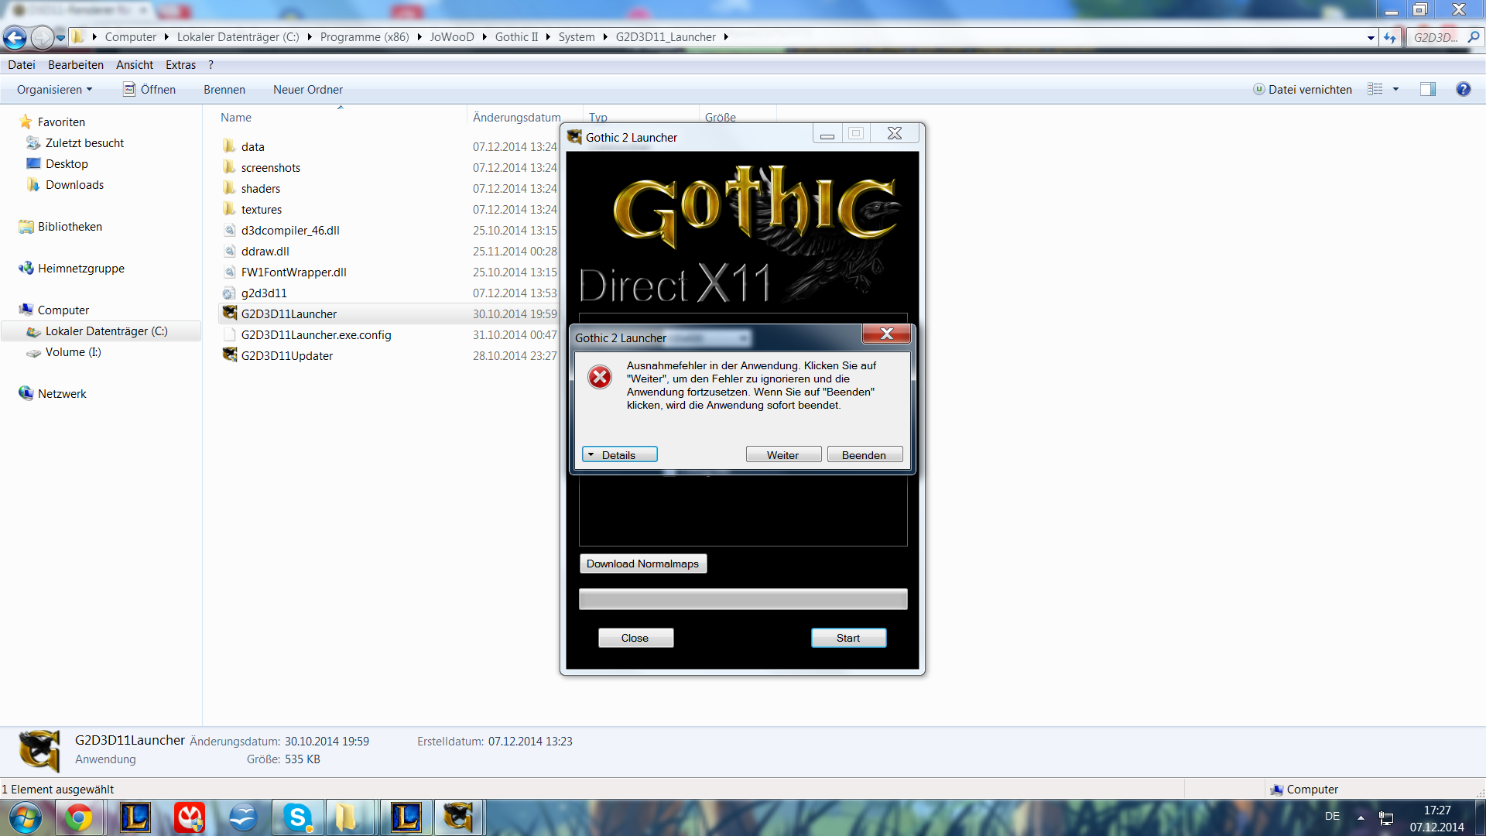This screenshot has width=1486, height=836.
Task: Open the Bearbeiten menu
Action: click(x=75, y=65)
